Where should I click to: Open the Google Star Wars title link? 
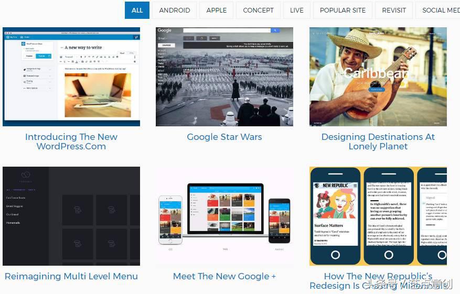[x=224, y=137]
